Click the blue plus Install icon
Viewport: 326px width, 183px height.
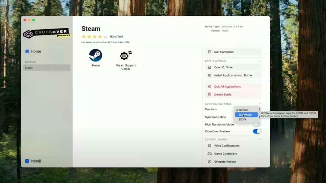coord(27,161)
